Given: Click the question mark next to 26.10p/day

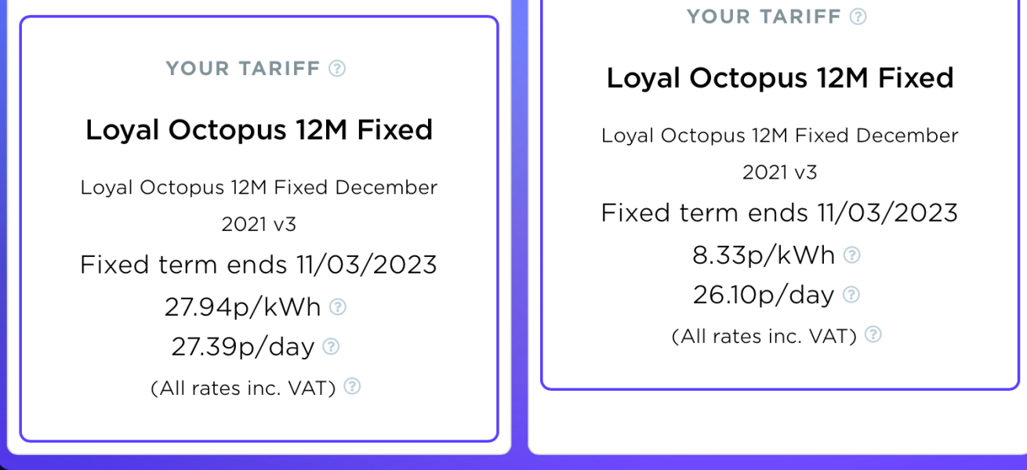Looking at the screenshot, I should [x=850, y=295].
